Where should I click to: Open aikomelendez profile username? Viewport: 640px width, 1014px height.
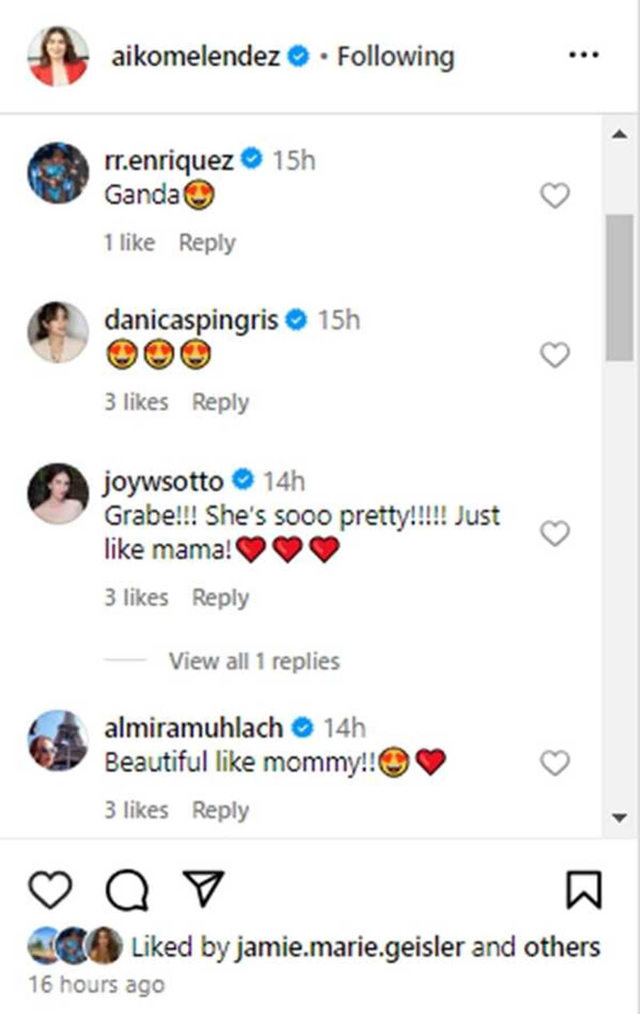pos(195,57)
